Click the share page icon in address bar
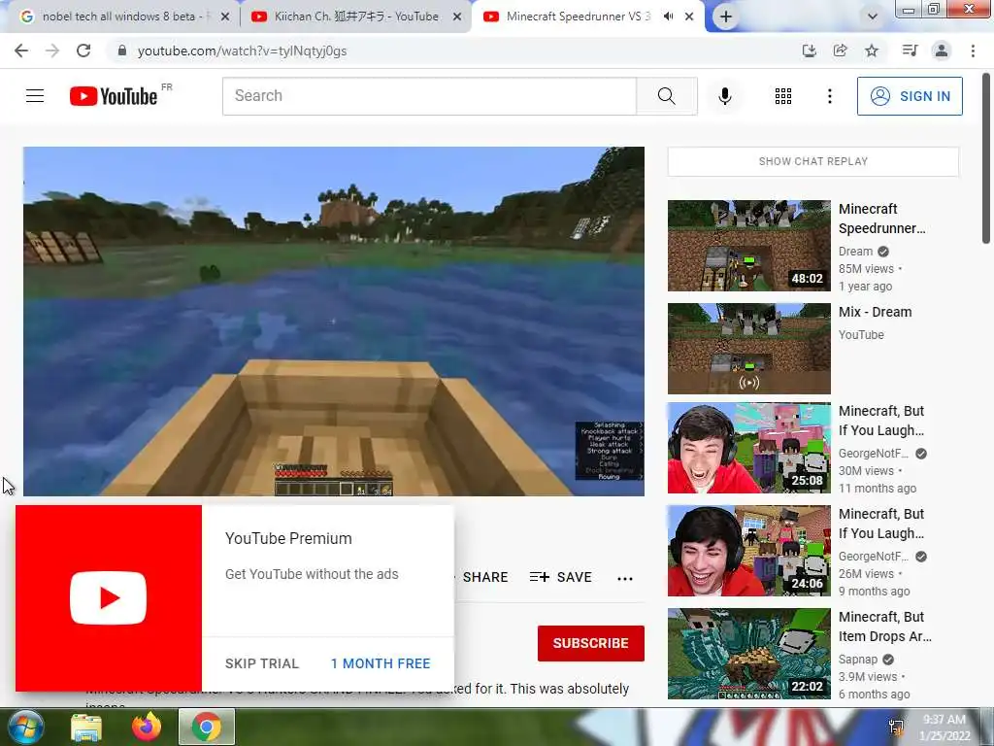994x746 pixels. 841,51
